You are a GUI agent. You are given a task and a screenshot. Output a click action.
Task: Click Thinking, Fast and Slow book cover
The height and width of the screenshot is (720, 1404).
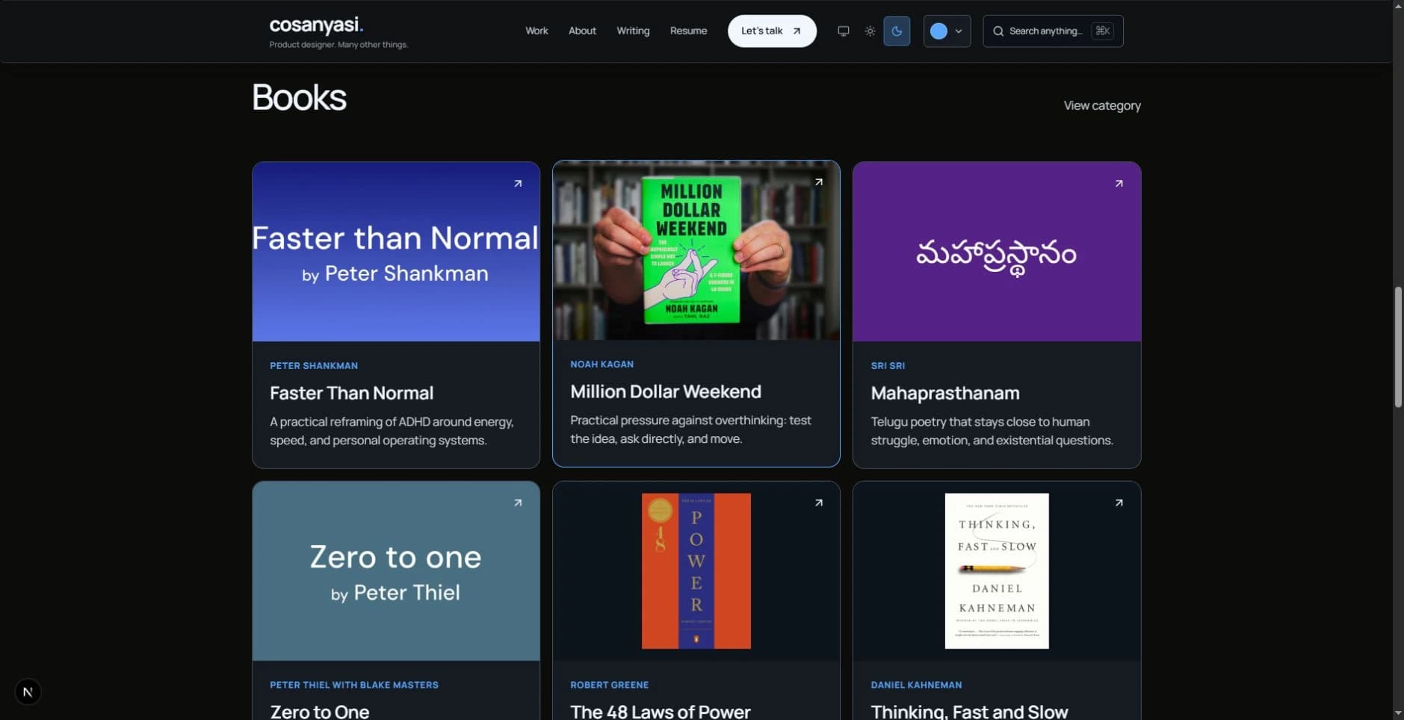tap(997, 571)
